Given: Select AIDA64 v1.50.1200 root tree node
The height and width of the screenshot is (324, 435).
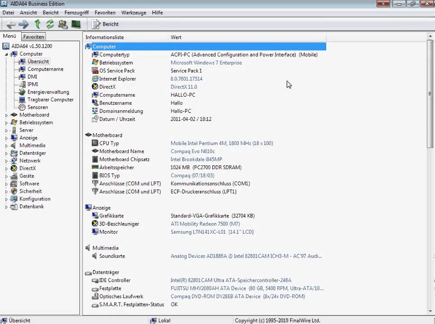Looking at the screenshot, I should click(x=32, y=46).
